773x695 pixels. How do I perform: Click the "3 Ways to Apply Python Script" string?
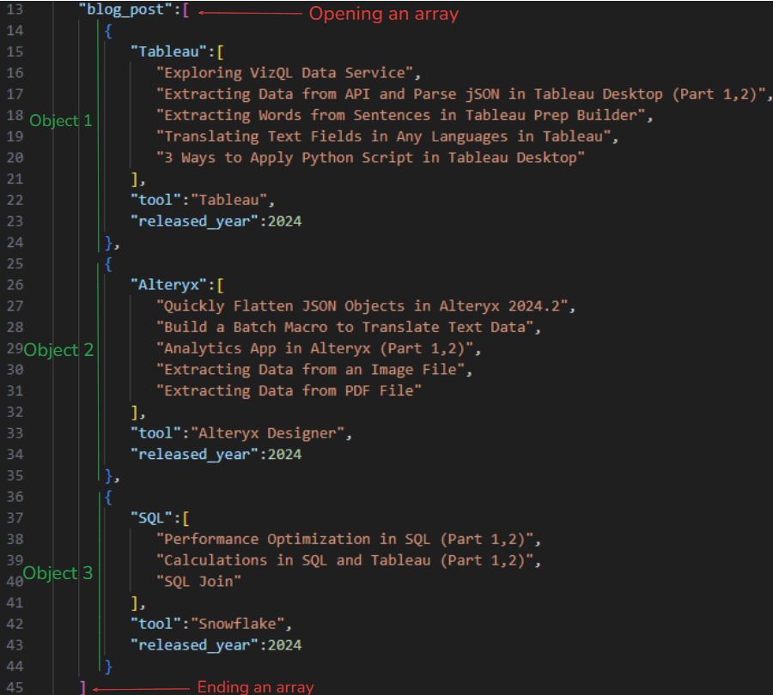[x=370, y=157]
